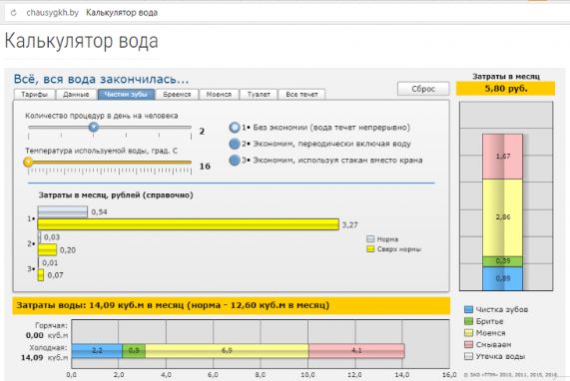Screen dimensions: 570x381
Task: Click the Затраты воды 14,09 куб.м banner
Action: point(232,305)
